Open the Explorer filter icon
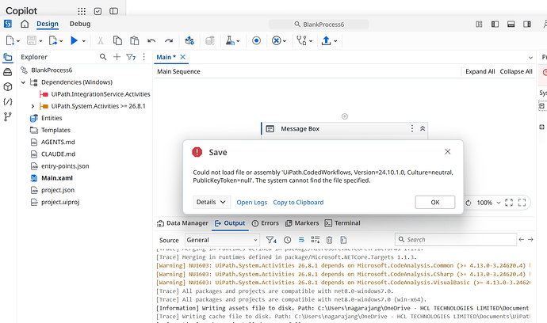The height and width of the screenshot is (323, 547). [131, 57]
